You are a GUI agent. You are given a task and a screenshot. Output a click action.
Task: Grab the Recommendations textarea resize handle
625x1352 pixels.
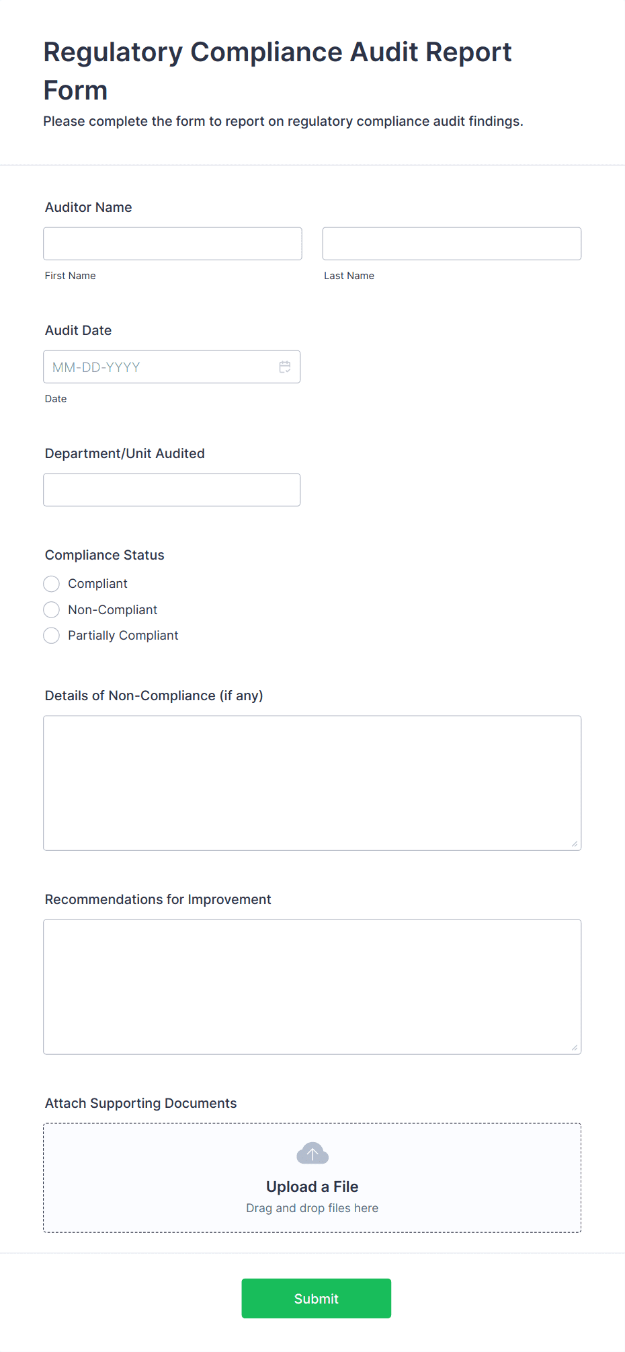coord(575,1047)
